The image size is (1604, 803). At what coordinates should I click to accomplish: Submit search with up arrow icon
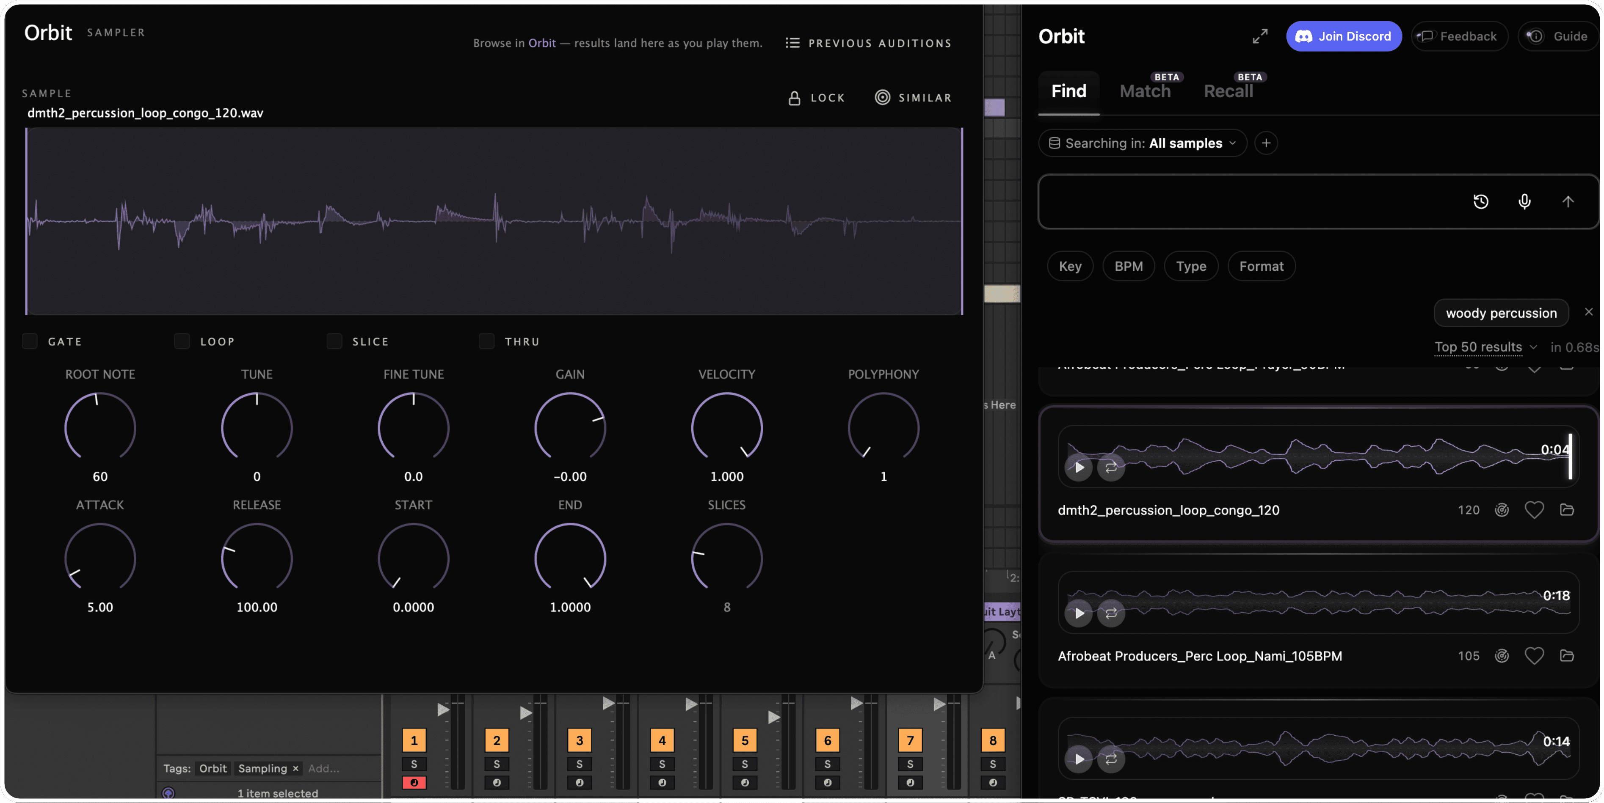tap(1567, 201)
